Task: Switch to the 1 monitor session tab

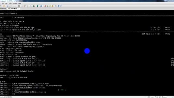Action: 3,8
